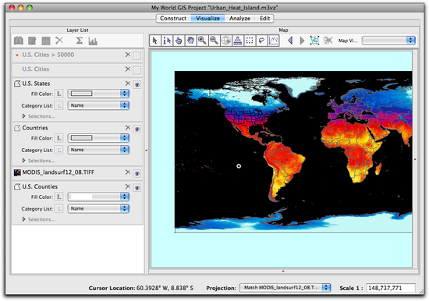Remove the U.S. States layer
The image size is (429, 301).
pos(128,83)
